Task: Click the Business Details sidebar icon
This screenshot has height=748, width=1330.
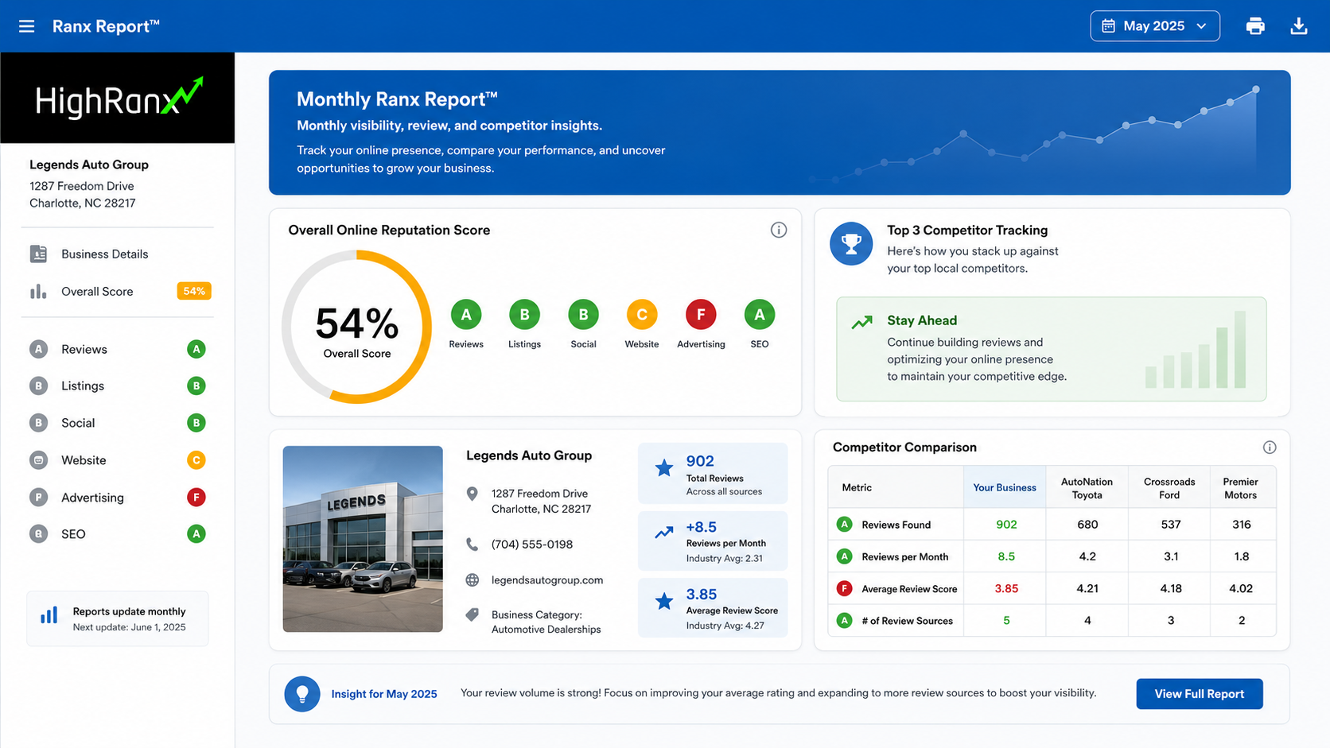Action: [x=38, y=254]
